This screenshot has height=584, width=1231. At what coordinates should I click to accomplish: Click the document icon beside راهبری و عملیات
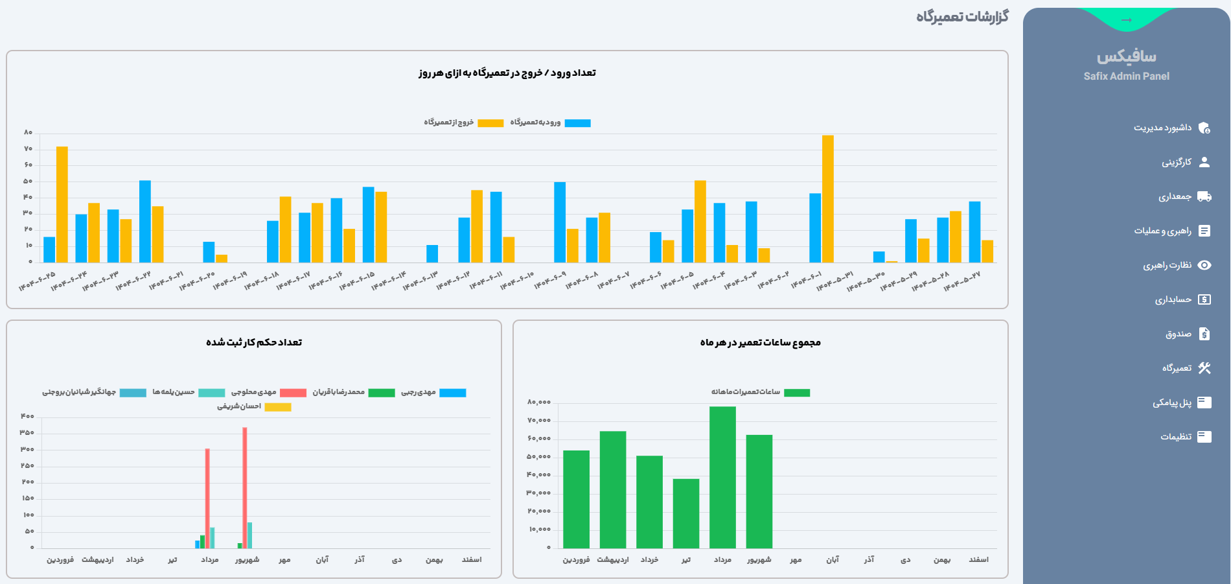tap(1204, 231)
